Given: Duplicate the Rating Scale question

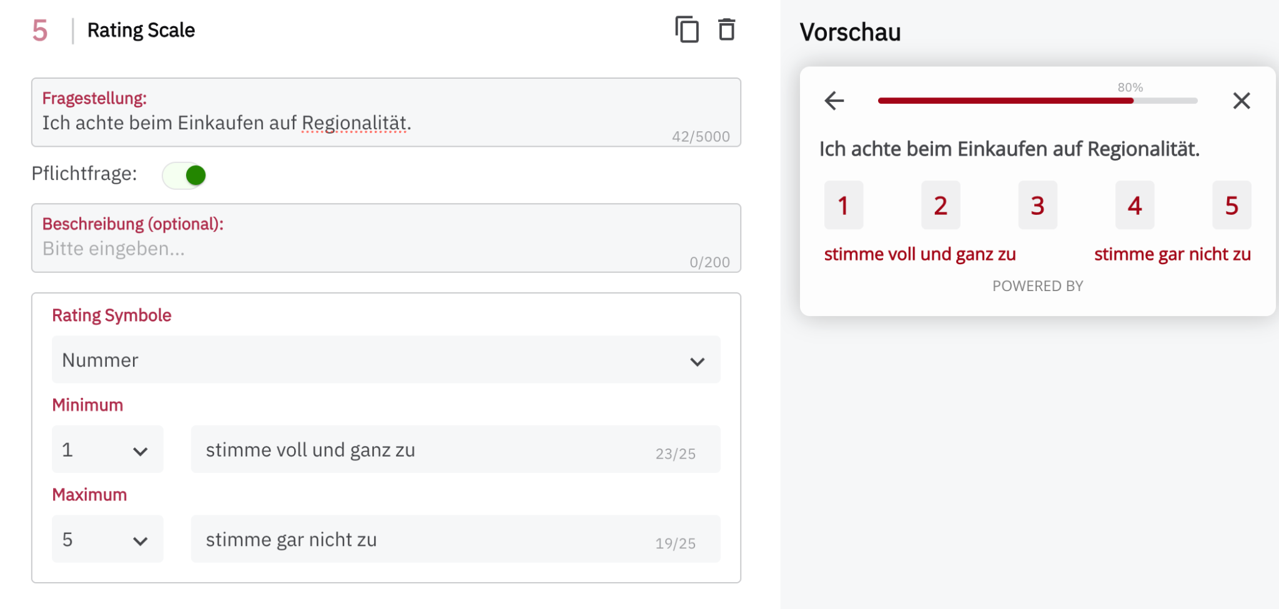Looking at the screenshot, I should [x=687, y=29].
